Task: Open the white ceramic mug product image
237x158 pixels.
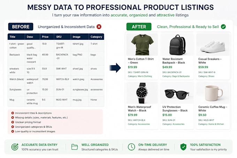Action: coord(213,93)
